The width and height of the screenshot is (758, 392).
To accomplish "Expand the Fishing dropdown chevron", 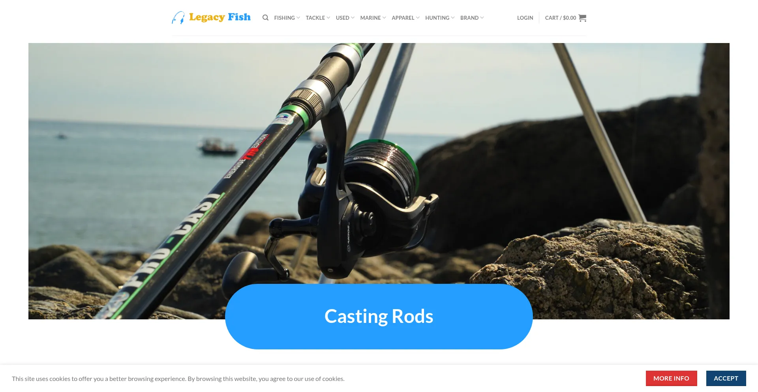I will pyautogui.click(x=298, y=18).
